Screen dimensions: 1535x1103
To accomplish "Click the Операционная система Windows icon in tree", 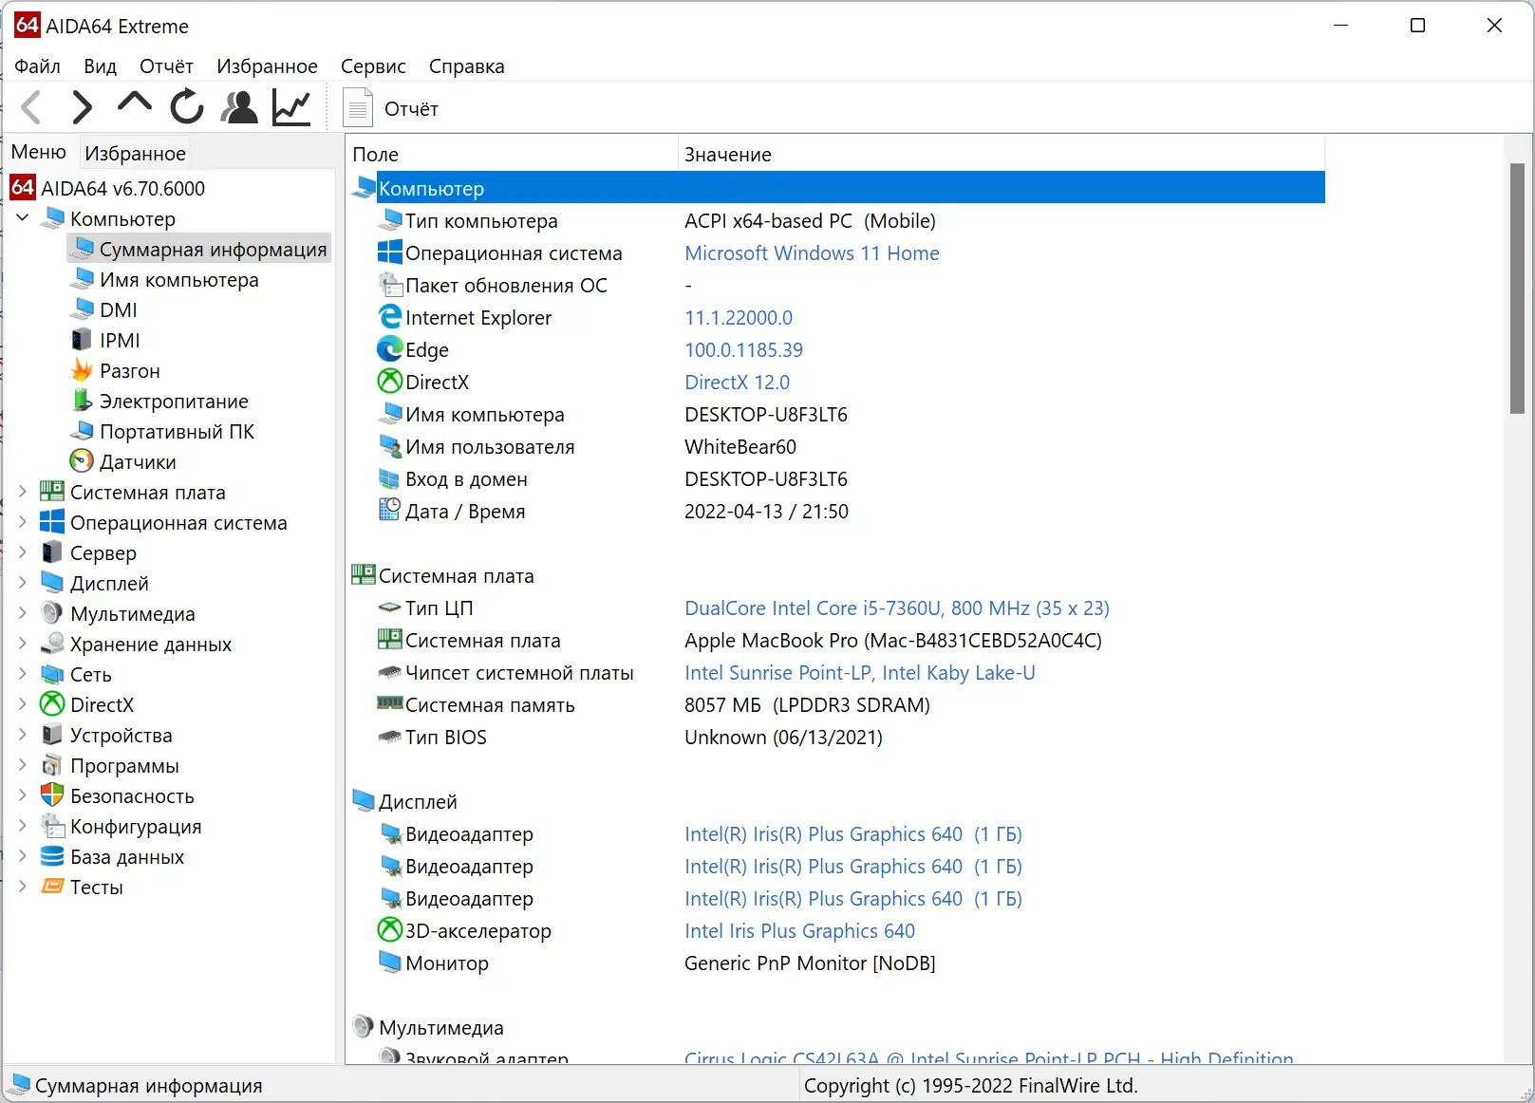I will coord(52,522).
